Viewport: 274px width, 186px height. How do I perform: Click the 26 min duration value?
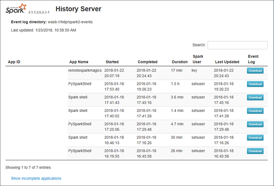(177, 151)
